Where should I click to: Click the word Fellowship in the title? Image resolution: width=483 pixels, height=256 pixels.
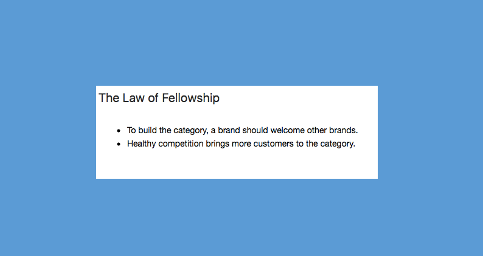point(190,98)
